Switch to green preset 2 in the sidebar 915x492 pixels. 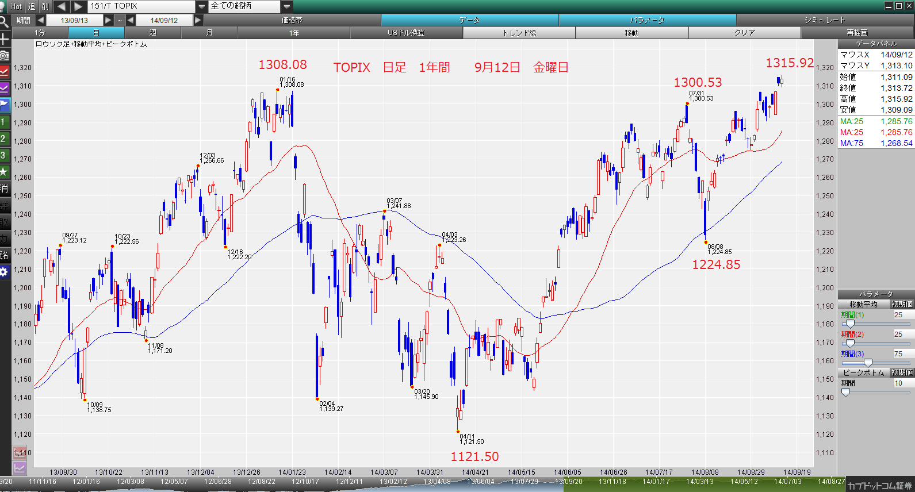5,139
